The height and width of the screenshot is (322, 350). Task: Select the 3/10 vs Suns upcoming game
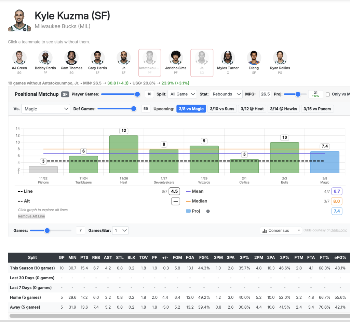[x=222, y=109]
